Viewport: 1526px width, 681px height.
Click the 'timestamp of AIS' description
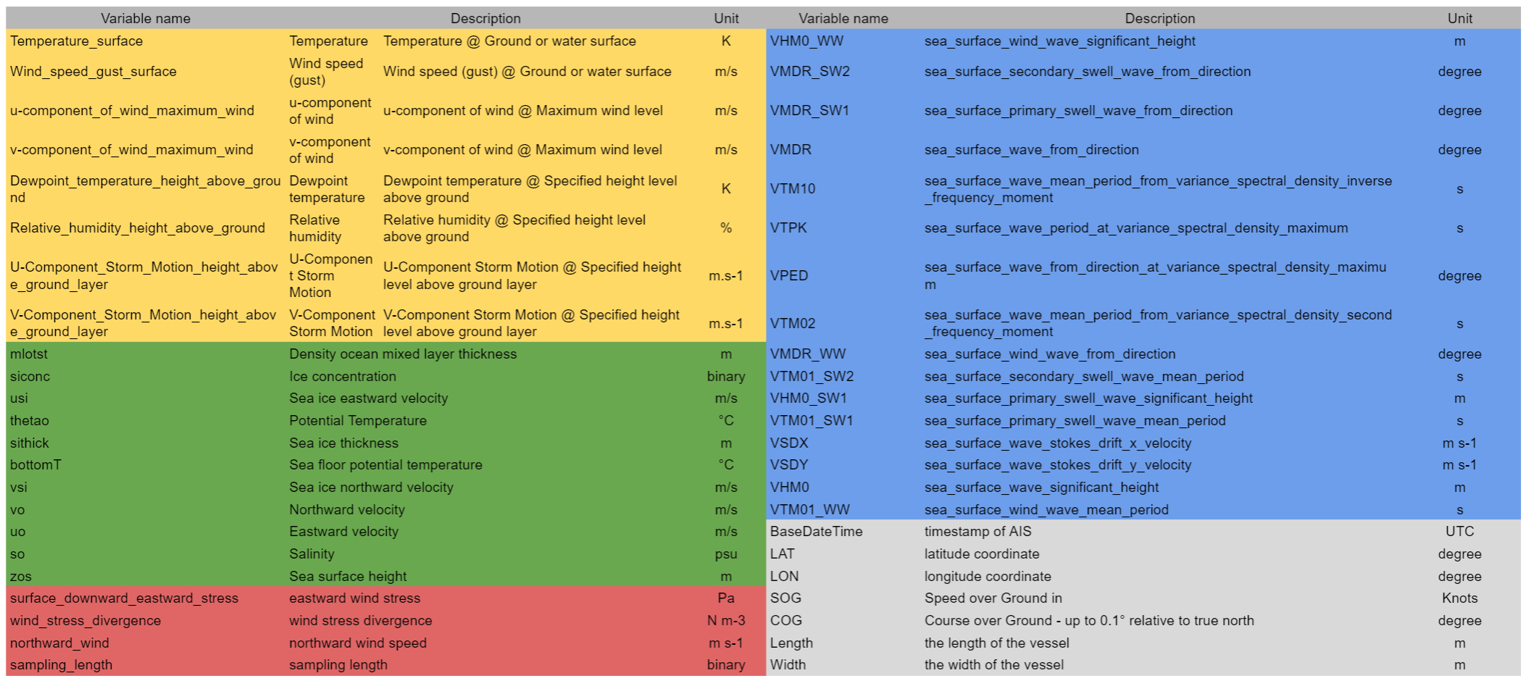tap(977, 532)
